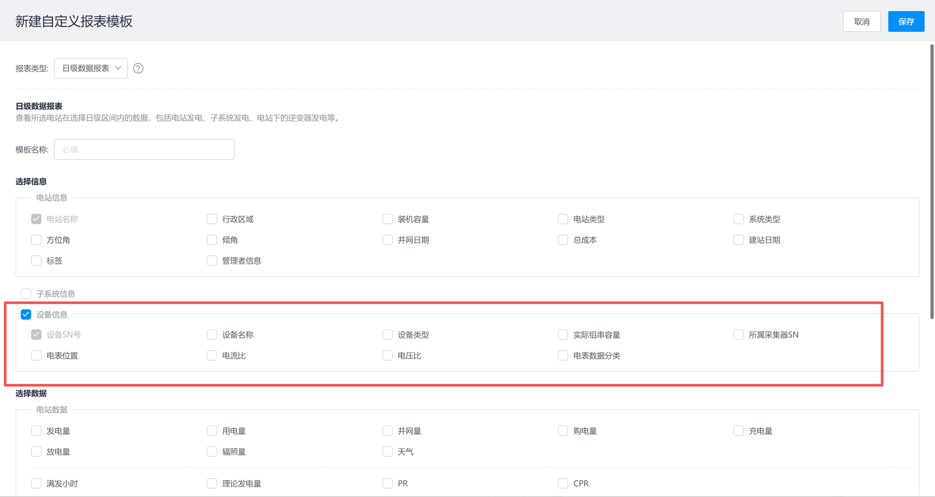Focus the 模板名称 template name field
This screenshot has width=935, height=497.
[144, 149]
